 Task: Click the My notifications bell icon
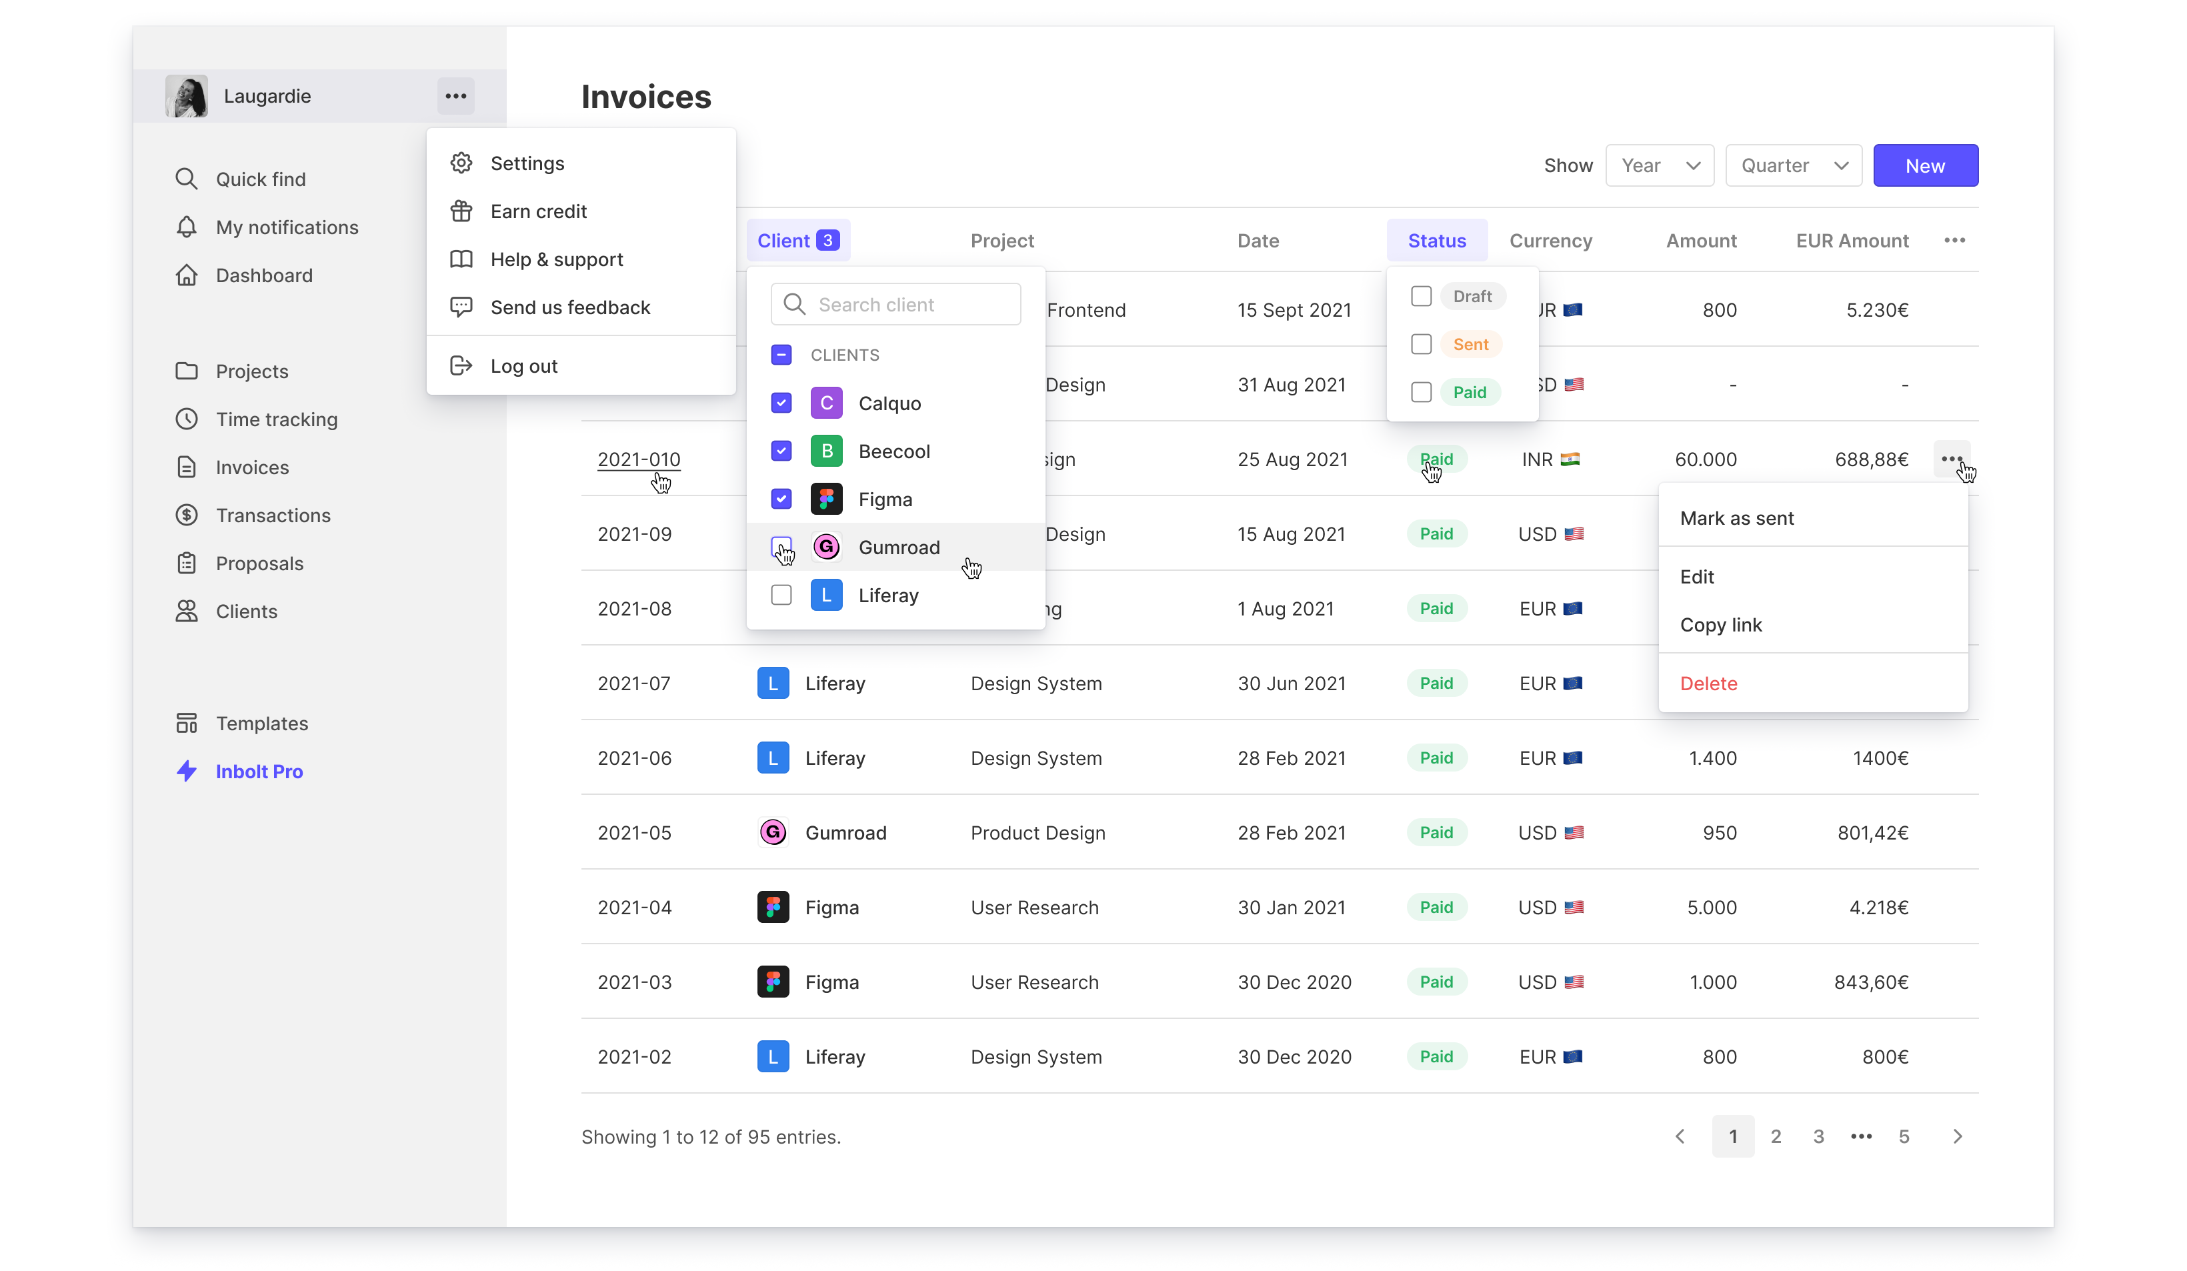click(186, 225)
